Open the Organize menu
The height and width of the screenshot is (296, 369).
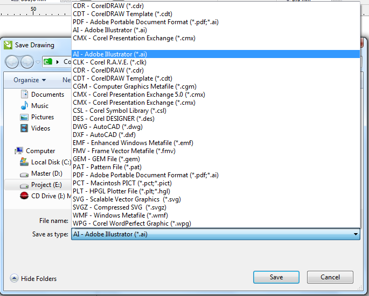click(30, 80)
